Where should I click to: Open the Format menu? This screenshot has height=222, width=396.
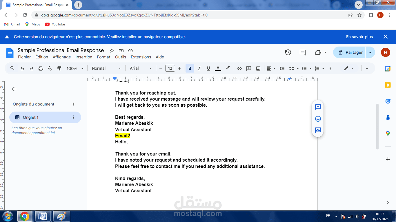pos(103,57)
